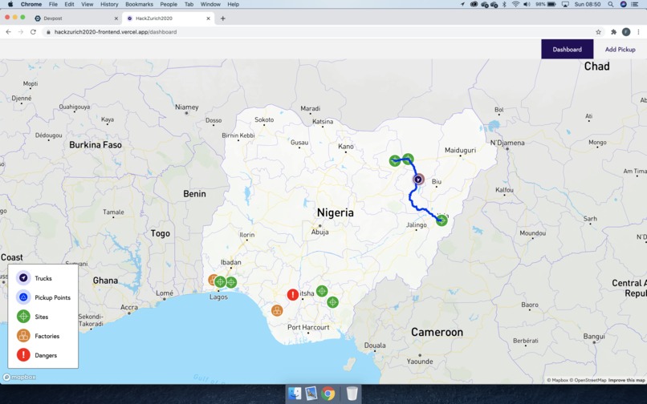647x404 pixels.
Task: Open the Window menu
Action: (x=210, y=4)
